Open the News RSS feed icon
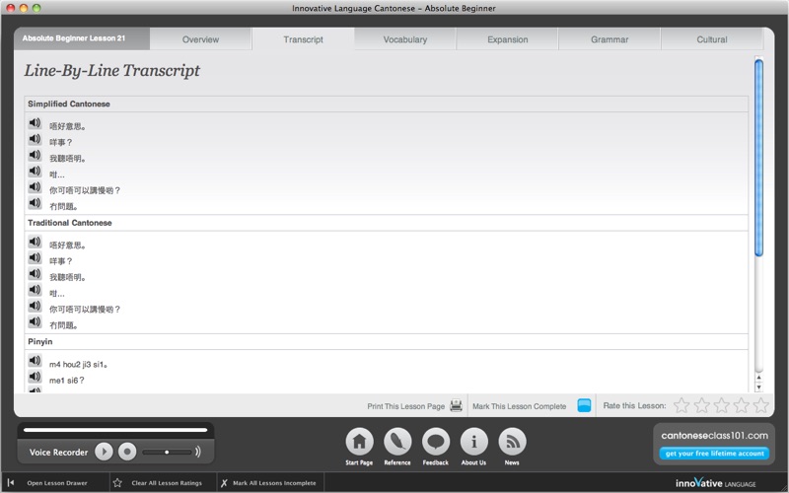This screenshot has width=789, height=493. pyautogui.click(x=512, y=442)
